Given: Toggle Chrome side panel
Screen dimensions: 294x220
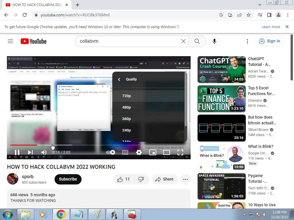Looking at the screenshot, I should (x=269, y=15).
